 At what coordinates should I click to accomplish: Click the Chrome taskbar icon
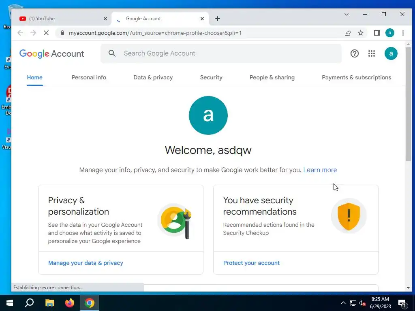coord(90,303)
